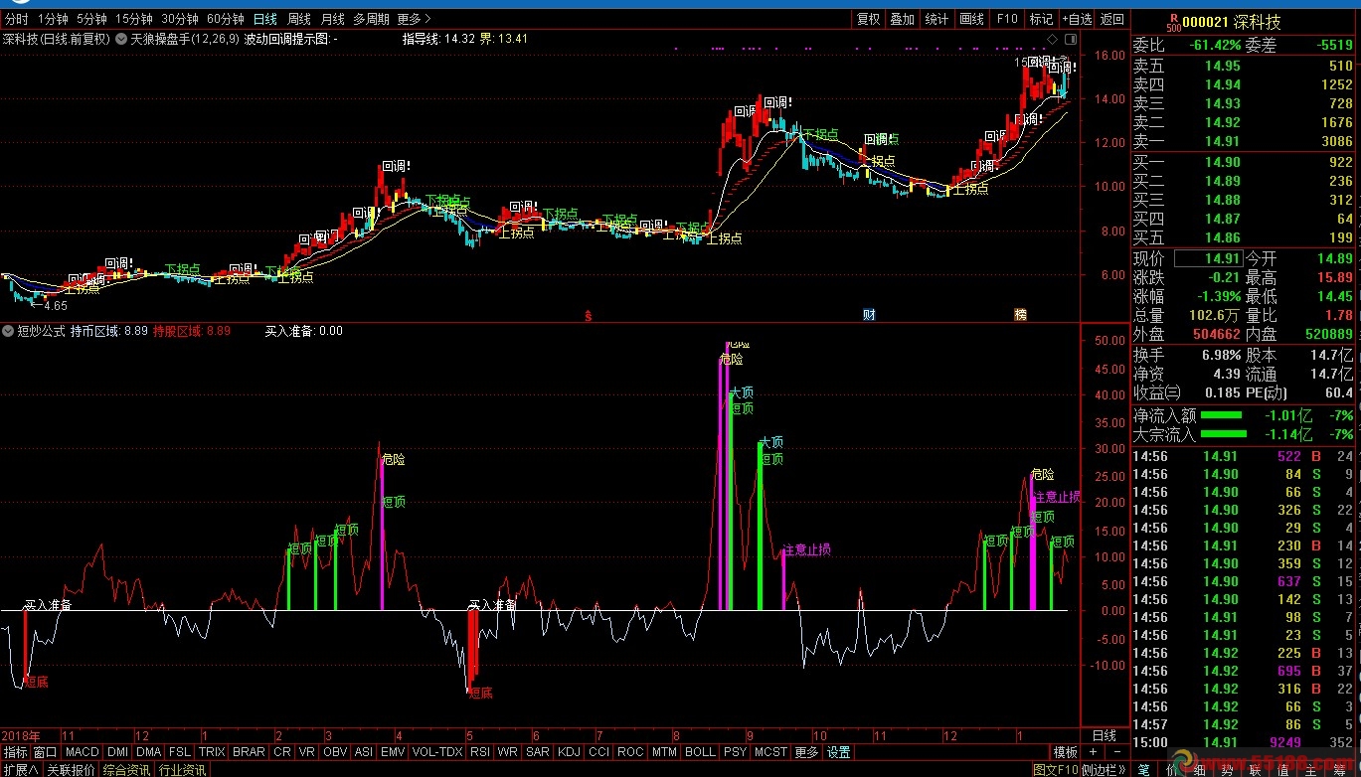
Task: Select the DMI indicator
Action: point(118,752)
